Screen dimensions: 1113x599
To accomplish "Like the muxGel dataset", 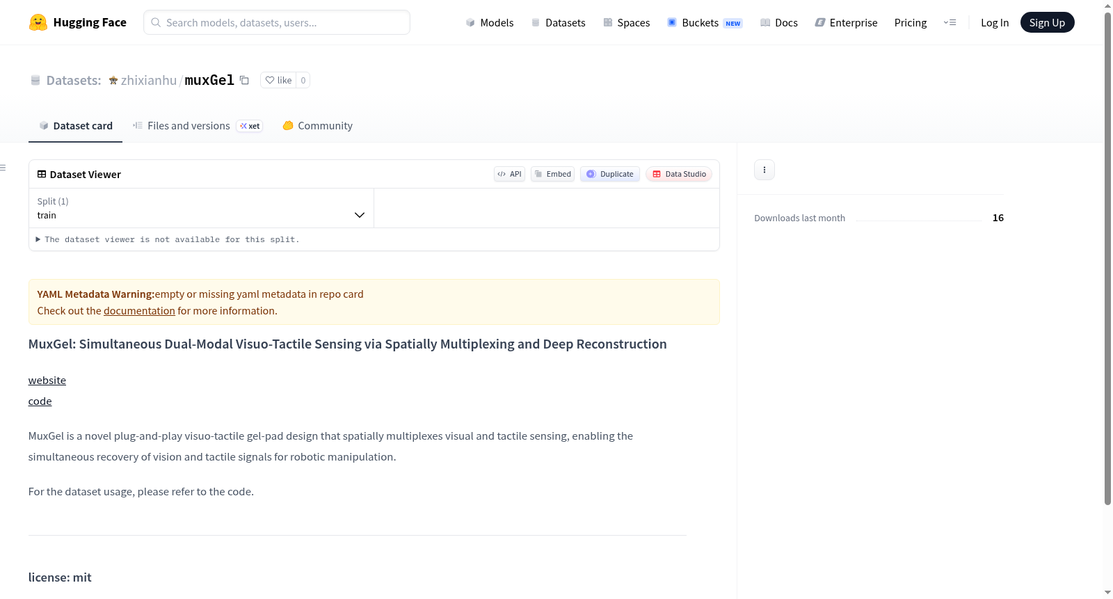I will tap(278, 80).
